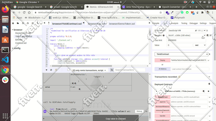Expand the Deploy constructor parameters
Screen dimensions: 216x121
tap(208, 60)
